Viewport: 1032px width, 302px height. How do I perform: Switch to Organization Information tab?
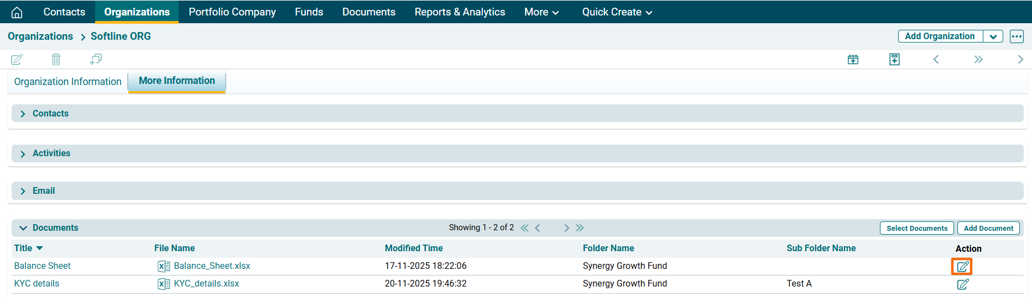click(x=67, y=82)
